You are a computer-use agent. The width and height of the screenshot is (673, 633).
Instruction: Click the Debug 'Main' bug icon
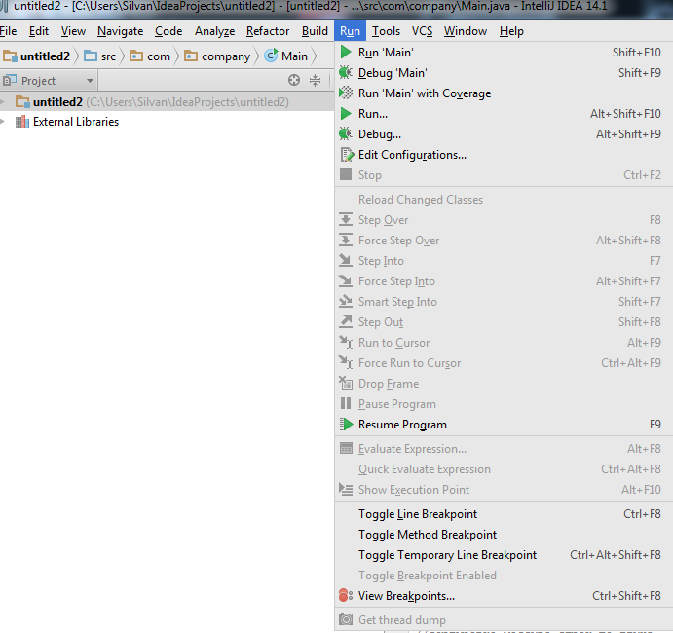[x=346, y=72]
